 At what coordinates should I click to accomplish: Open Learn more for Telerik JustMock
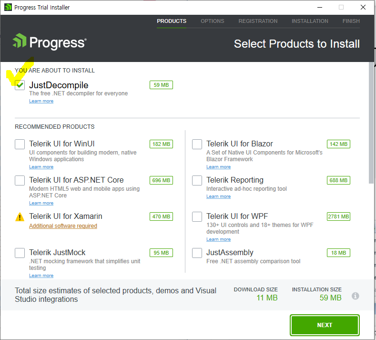click(x=41, y=276)
